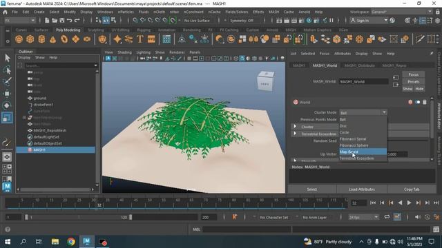Click the Focus button
The width and height of the screenshot is (442, 248).
pyautogui.click(x=413, y=74)
